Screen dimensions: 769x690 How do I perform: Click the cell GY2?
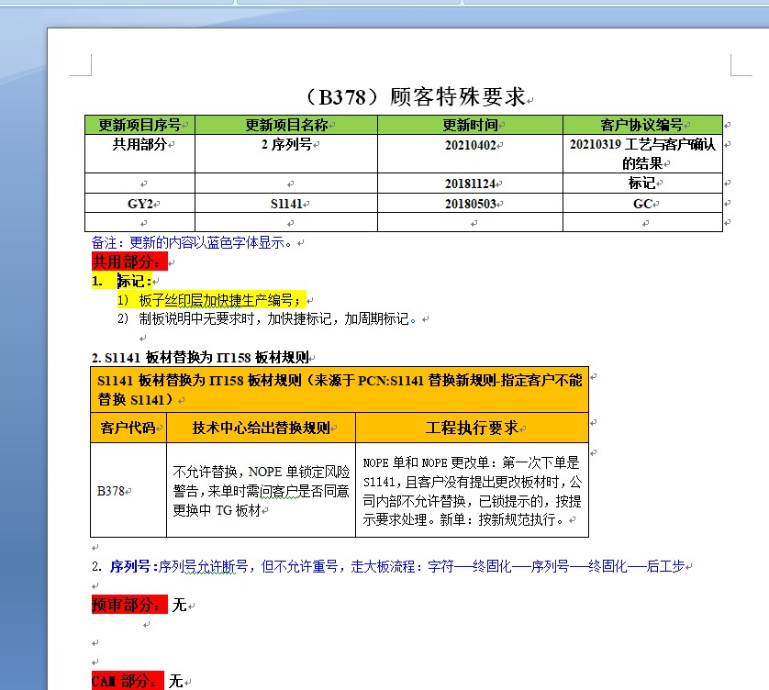tap(139, 203)
